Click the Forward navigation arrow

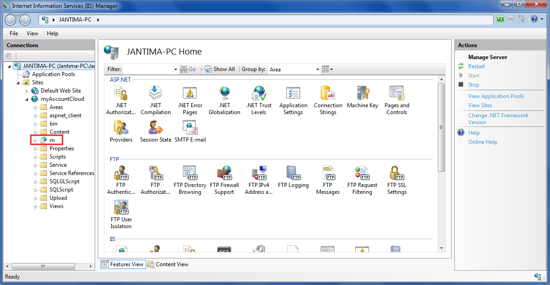(25, 20)
